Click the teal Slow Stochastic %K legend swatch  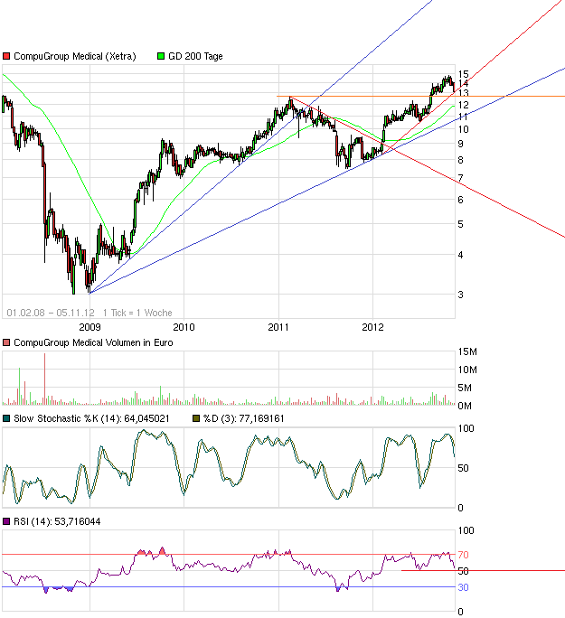[x=6, y=418]
